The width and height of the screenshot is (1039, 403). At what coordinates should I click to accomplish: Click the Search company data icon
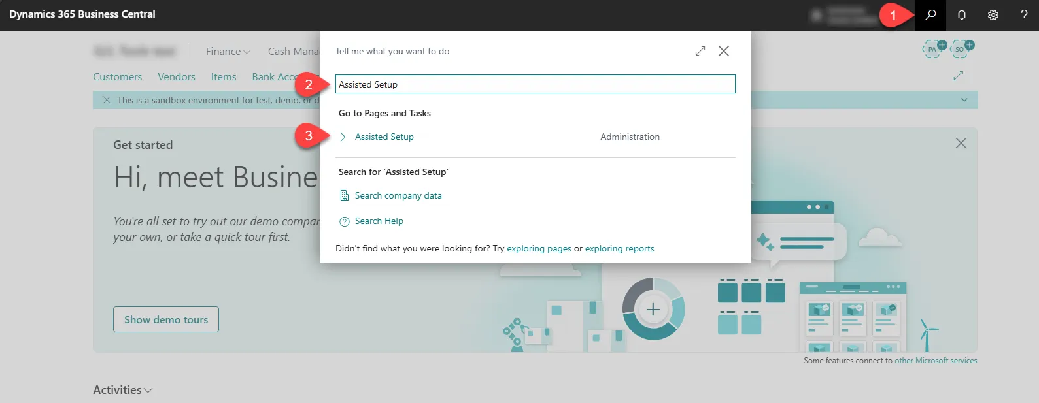tap(345, 195)
